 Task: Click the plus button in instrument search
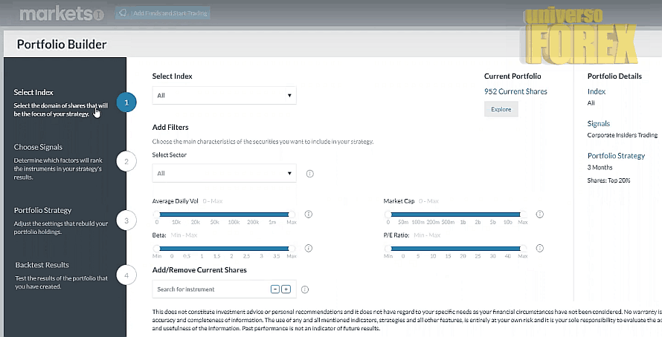286,289
